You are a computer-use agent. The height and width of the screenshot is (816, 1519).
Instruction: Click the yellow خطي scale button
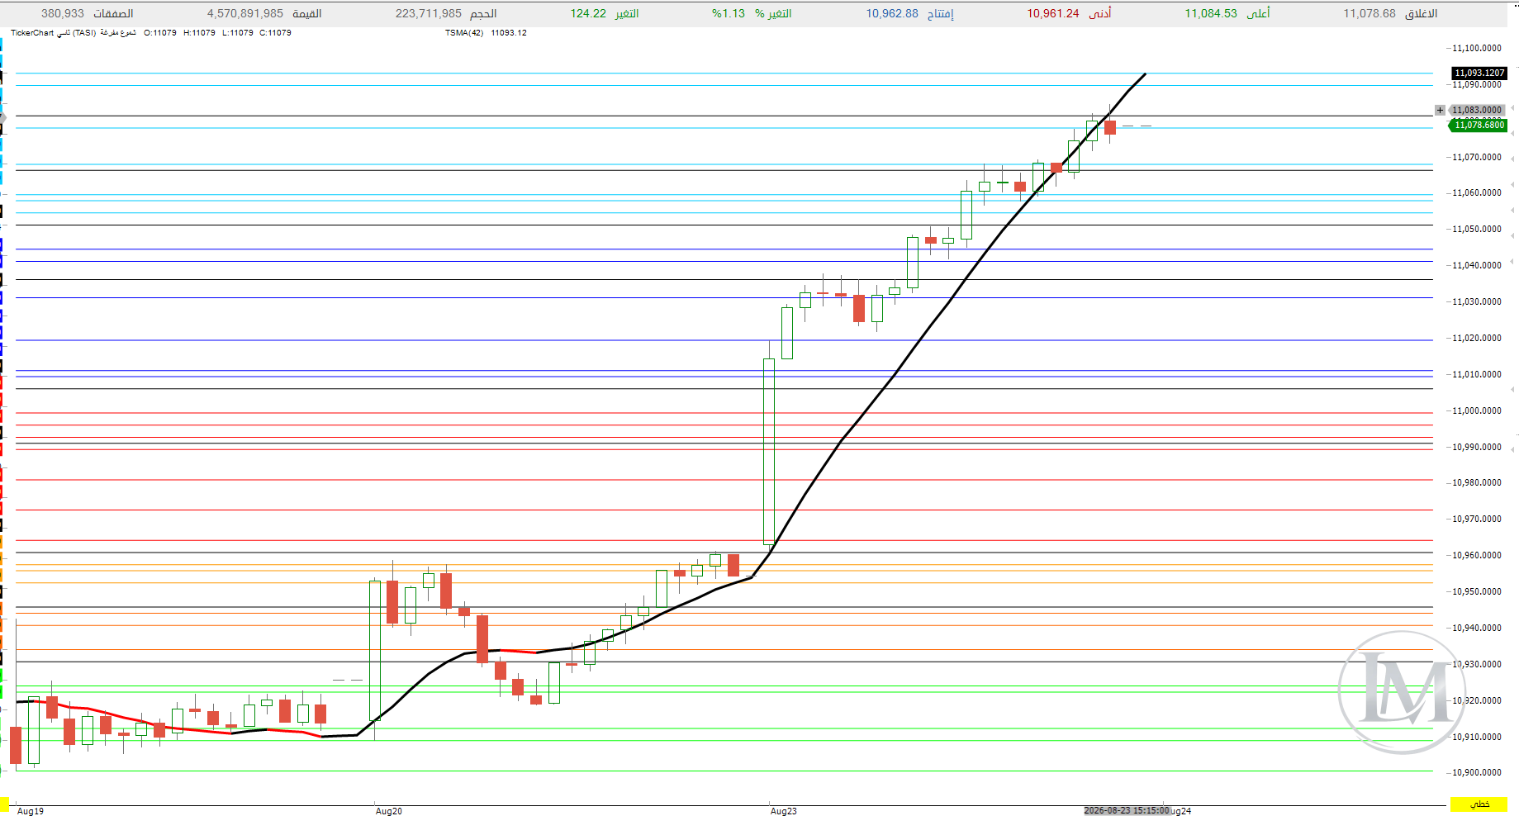coord(1479,804)
